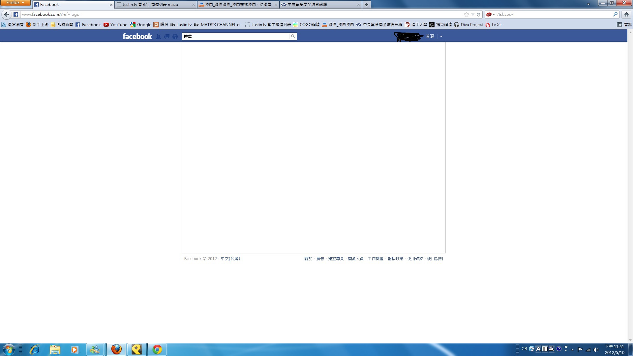
Task: Open the 開發人員 footer link
Action: pyautogui.click(x=356, y=259)
